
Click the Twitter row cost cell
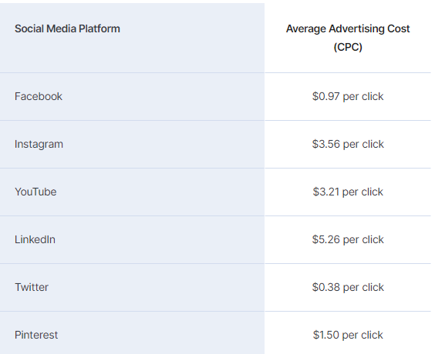(x=348, y=287)
